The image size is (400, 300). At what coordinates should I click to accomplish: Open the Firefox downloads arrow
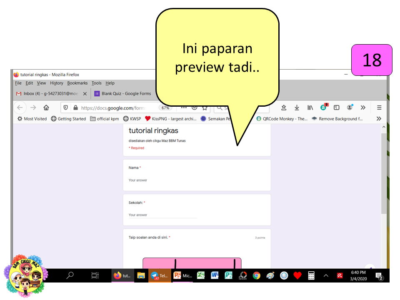[x=297, y=107]
